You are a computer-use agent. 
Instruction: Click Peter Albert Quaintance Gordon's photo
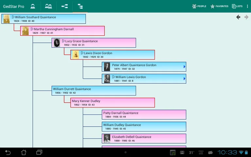pos(107,67)
